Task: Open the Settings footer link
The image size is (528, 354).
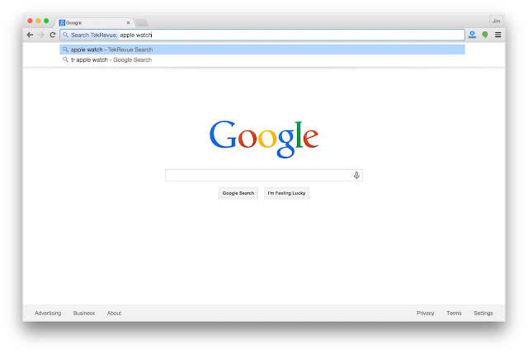Action: click(x=483, y=313)
